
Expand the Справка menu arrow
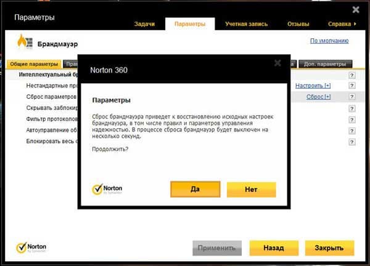point(355,24)
